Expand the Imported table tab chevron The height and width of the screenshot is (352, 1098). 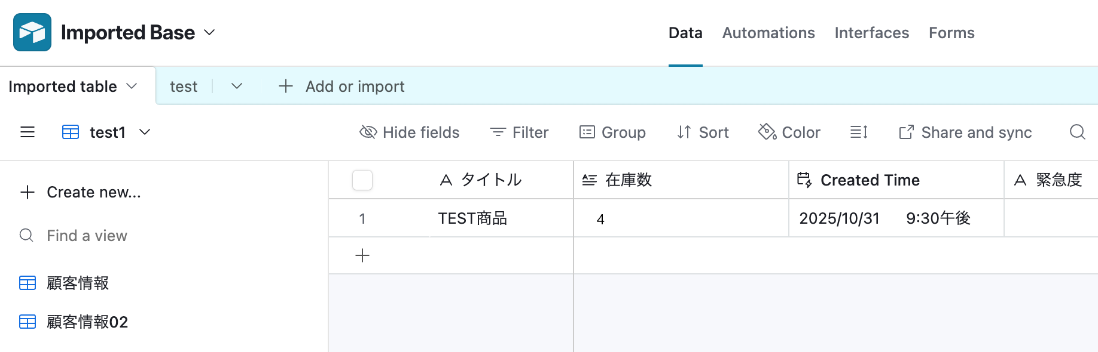[x=132, y=87]
